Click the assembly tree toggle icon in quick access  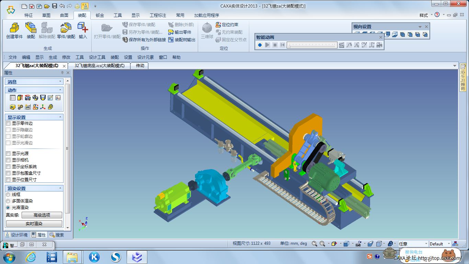[x=85, y=6]
